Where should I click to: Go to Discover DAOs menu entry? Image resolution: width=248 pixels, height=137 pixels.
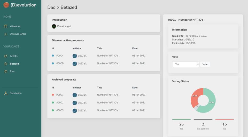[18, 34]
